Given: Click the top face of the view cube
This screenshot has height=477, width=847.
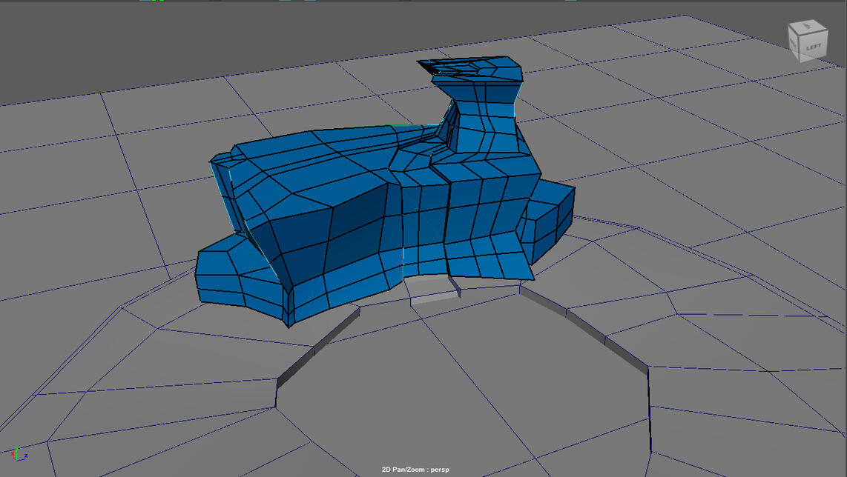Looking at the screenshot, I should [806, 28].
